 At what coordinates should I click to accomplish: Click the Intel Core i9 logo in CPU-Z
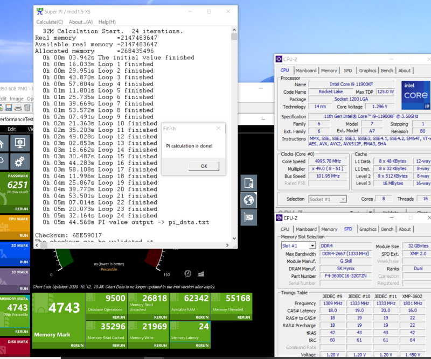(x=415, y=95)
